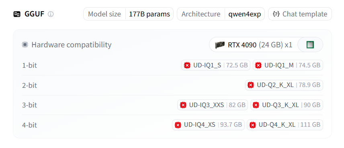This screenshot has height=148, width=344.
Task: Select the UD-IQ1_M 74.5 GB quantization
Action: click(288, 65)
